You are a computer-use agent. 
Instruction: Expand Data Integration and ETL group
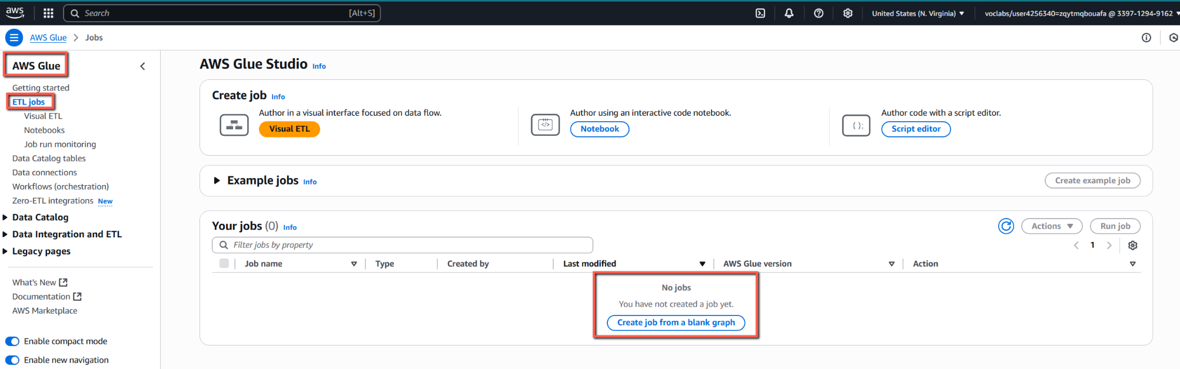coord(5,234)
